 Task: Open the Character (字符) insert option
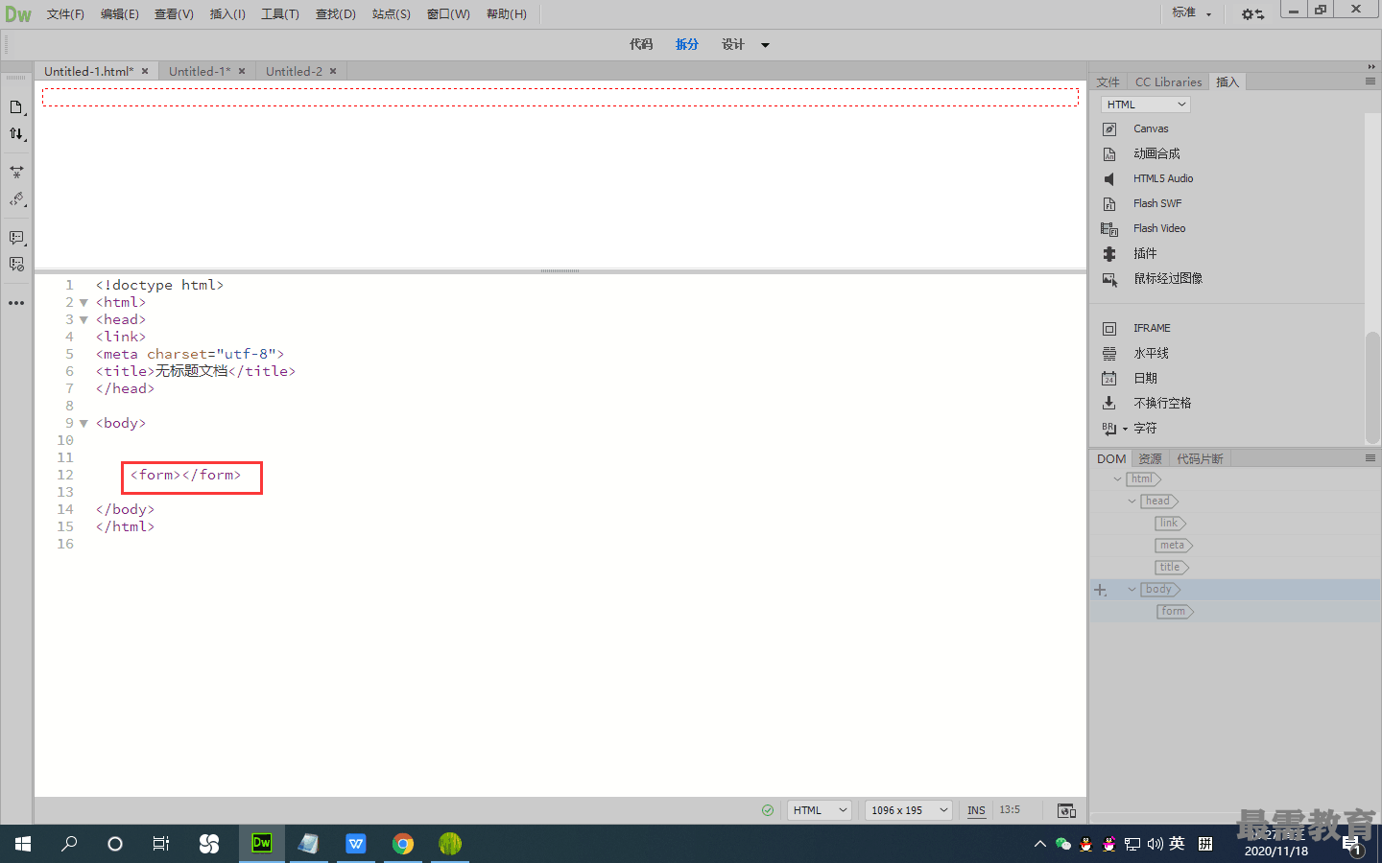click(x=1145, y=428)
